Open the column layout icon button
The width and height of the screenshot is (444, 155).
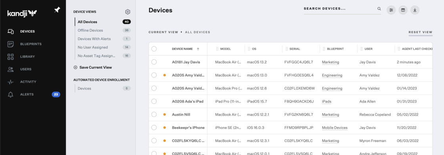pyautogui.click(x=403, y=10)
